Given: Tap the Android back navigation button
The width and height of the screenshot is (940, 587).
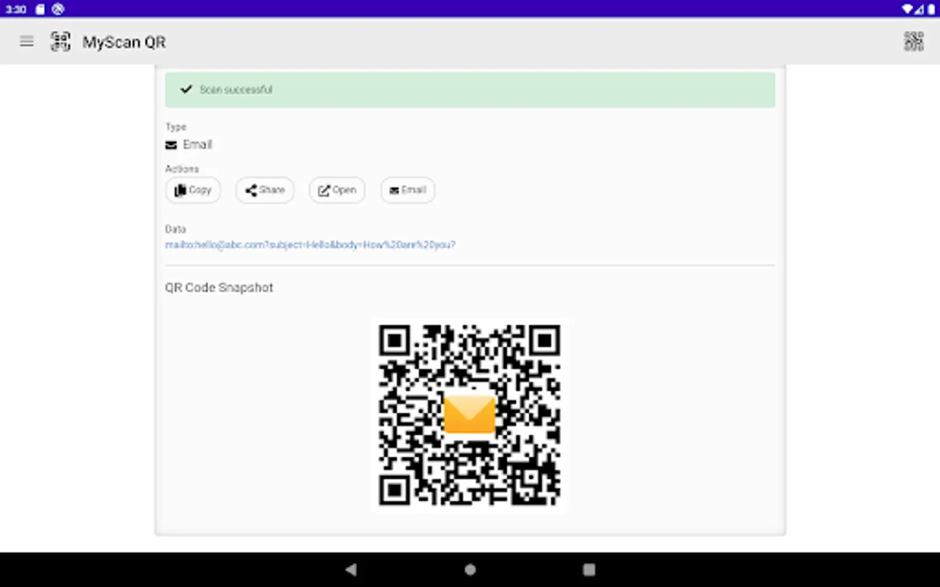Looking at the screenshot, I should (x=351, y=569).
